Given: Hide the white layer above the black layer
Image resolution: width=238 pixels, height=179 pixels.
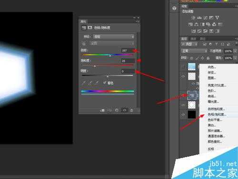Looking at the screenshot, I should pos(183,105).
